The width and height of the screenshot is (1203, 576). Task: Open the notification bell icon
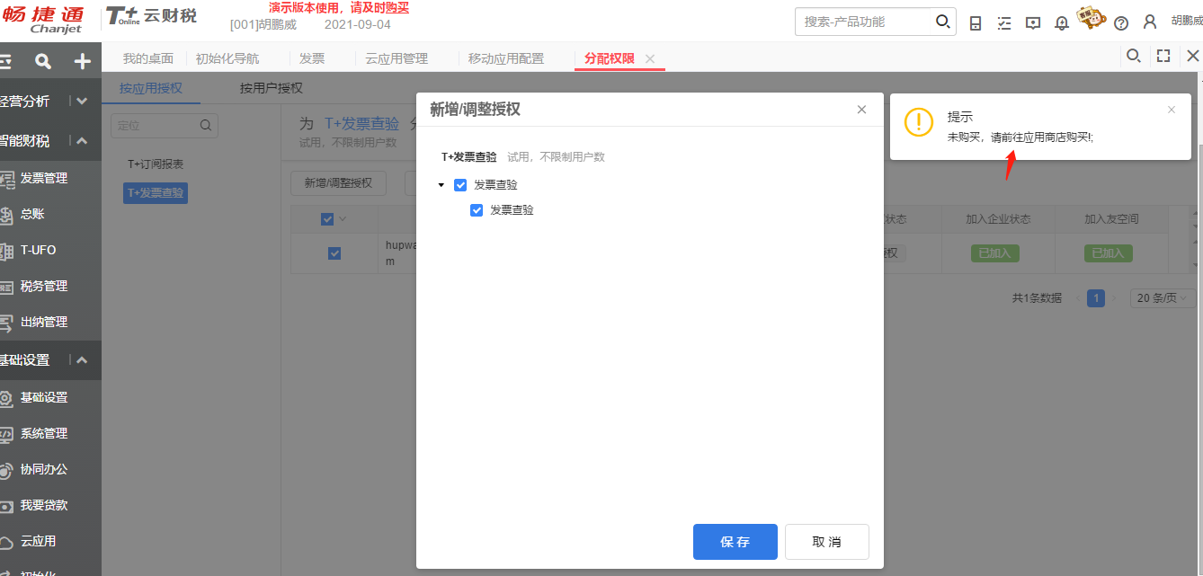pyautogui.click(x=1062, y=23)
